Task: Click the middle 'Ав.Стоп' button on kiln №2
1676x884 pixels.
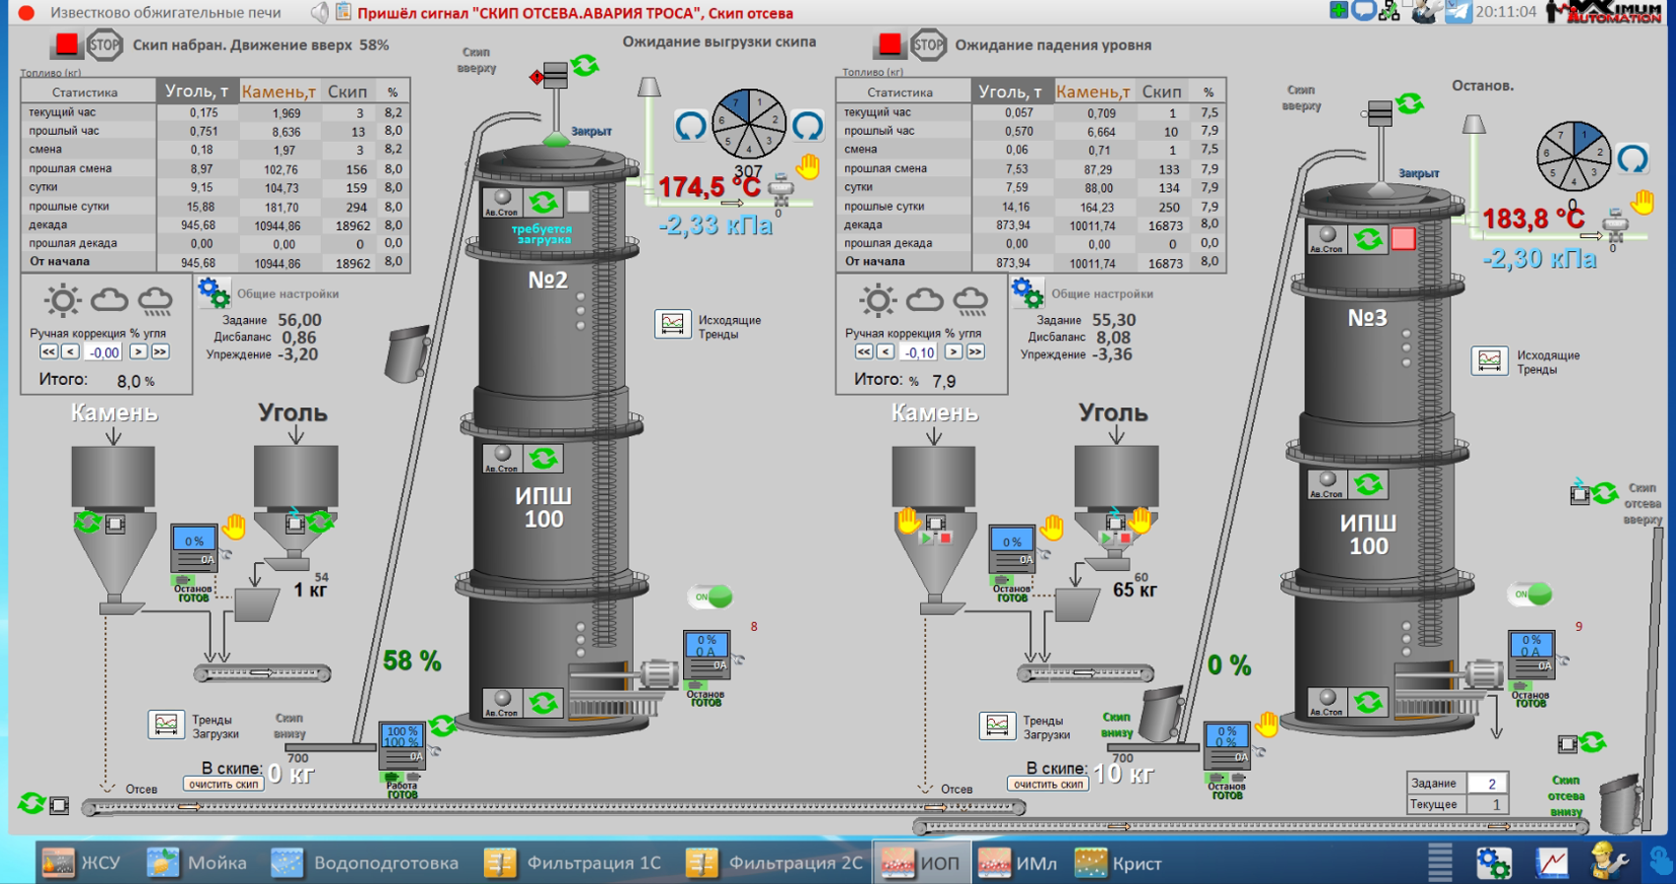Action: pyautogui.click(x=502, y=459)
